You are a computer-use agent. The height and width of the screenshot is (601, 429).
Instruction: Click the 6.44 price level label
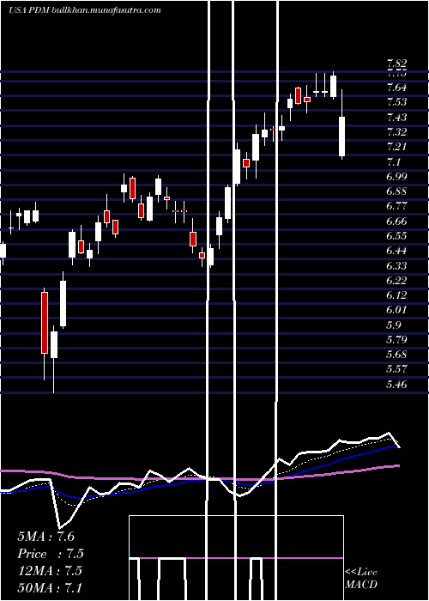396,251
